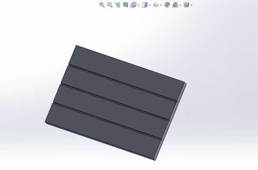
Task: Select the bottom slat of the panel model
Action: point(104,131)
